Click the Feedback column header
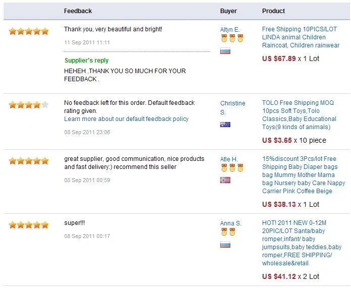The image size is (351, 288). point(78,11)
